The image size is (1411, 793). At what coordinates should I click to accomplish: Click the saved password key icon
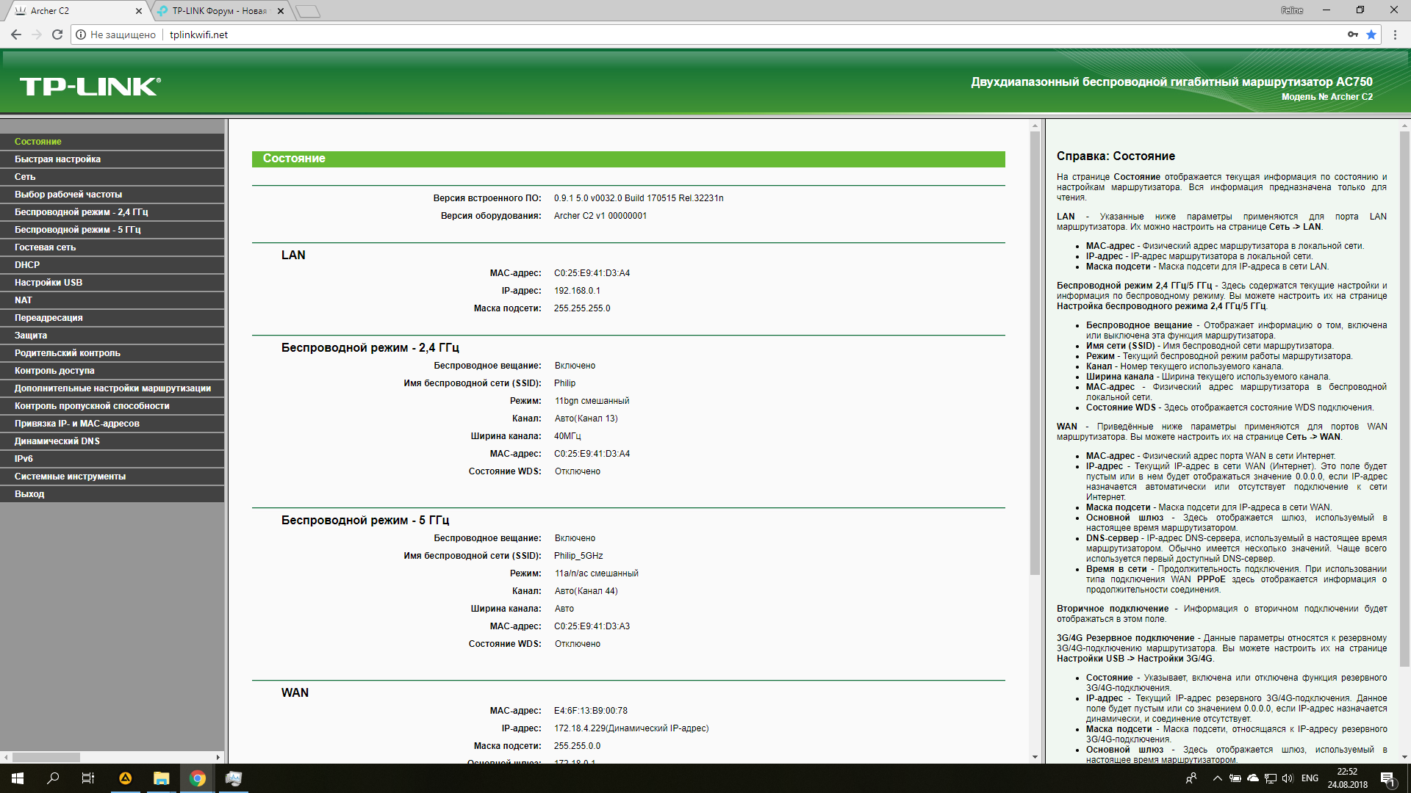point(1353,35)
